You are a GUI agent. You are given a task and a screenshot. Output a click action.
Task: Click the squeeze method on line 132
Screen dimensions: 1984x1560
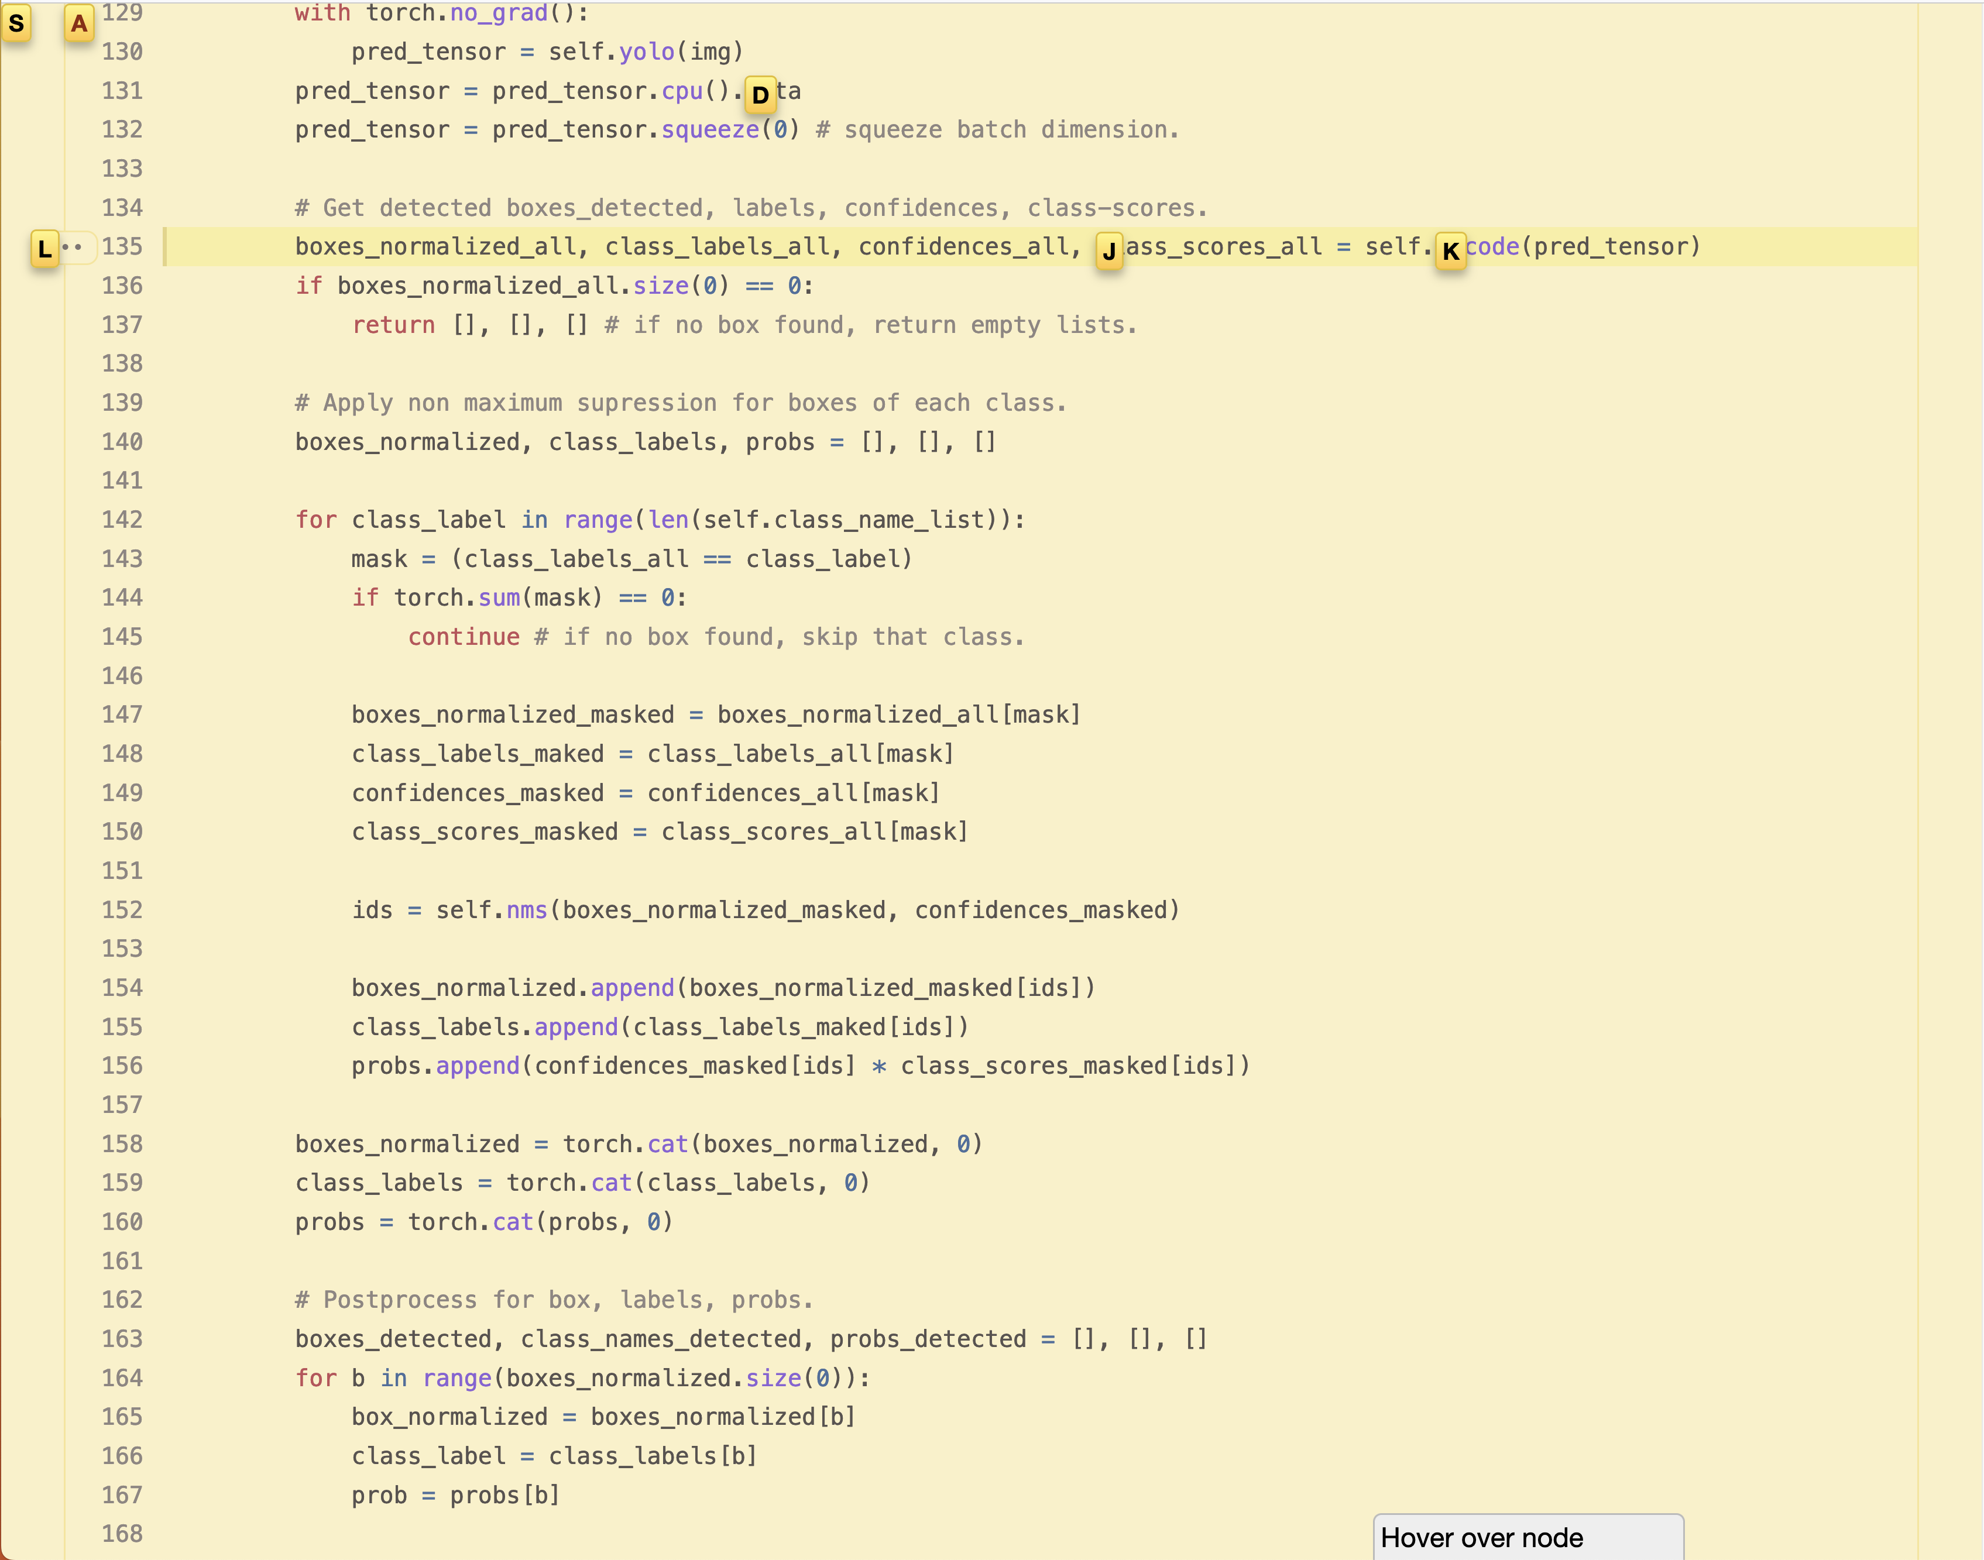point(710,130)
